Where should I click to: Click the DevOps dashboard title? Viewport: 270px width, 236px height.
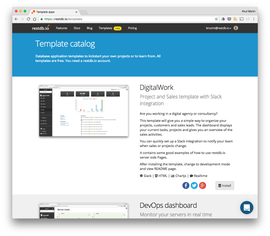click(x=168, y=205)
